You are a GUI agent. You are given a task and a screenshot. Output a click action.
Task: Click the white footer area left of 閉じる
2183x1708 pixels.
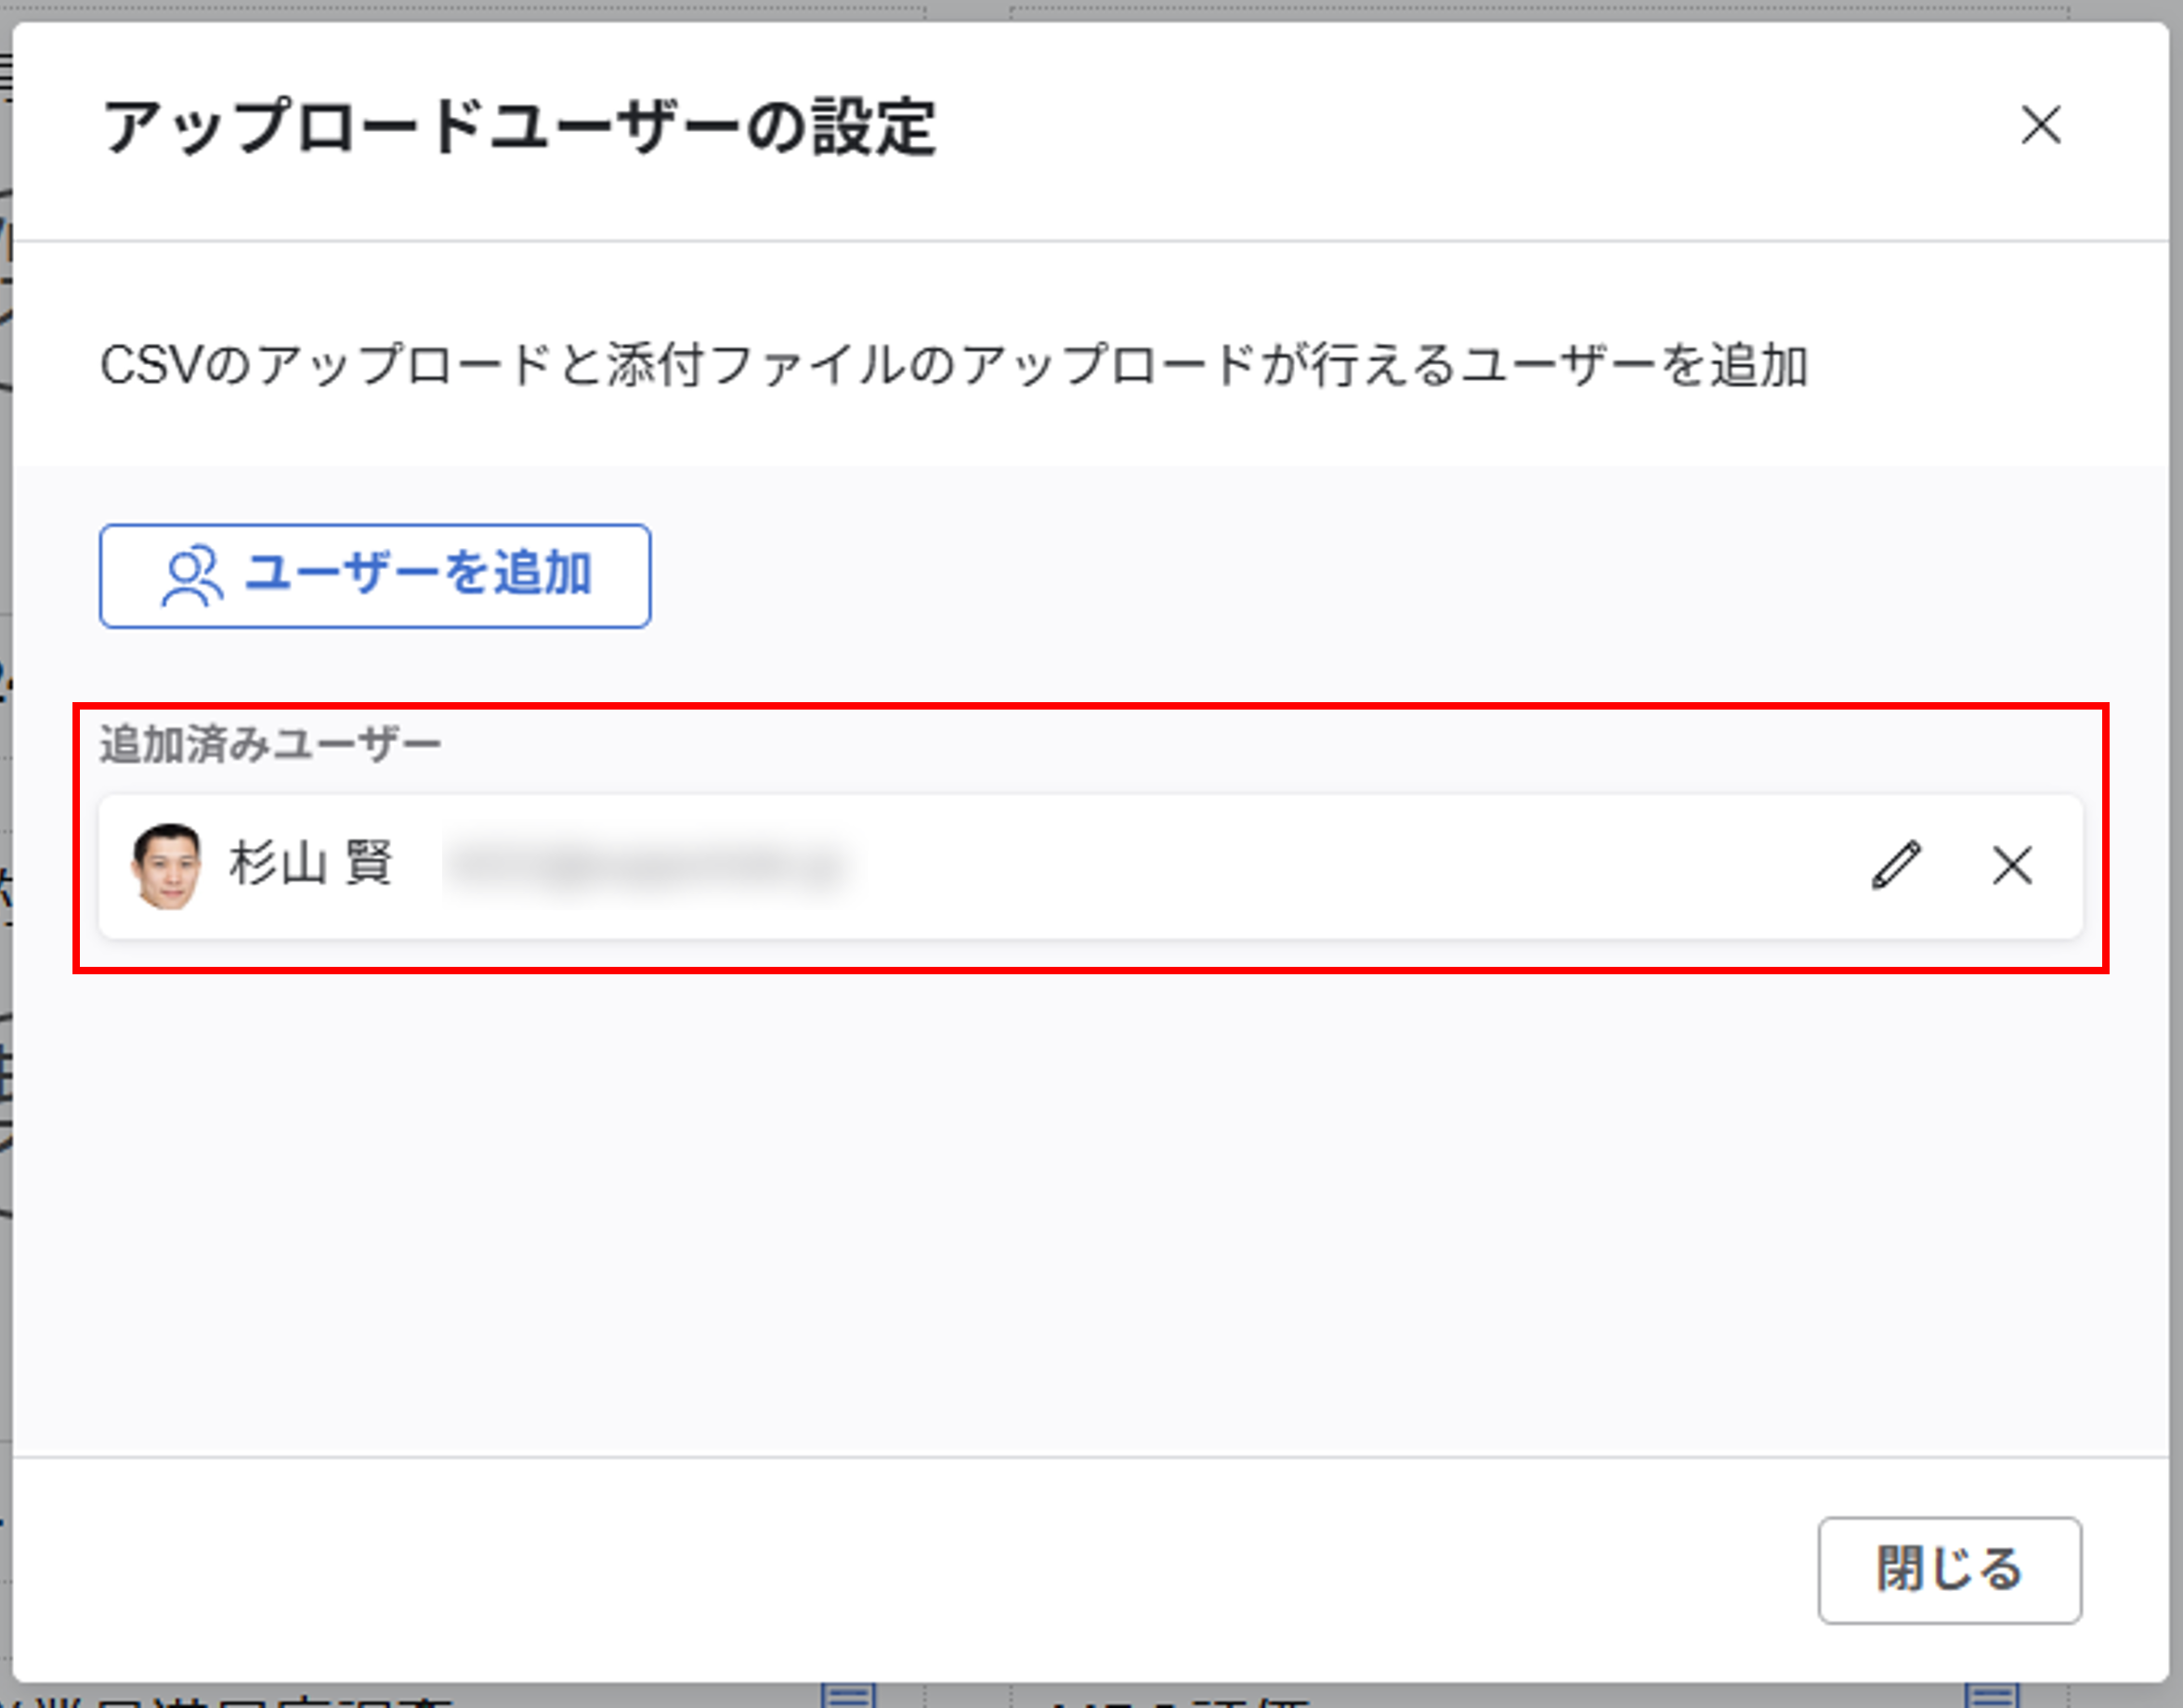900,1570
